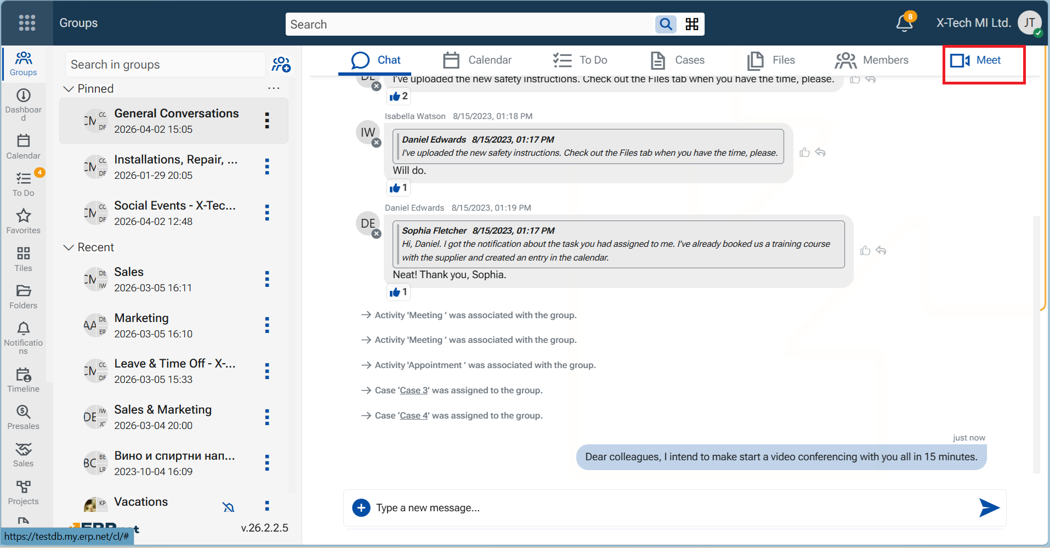The height and width of the screenshot is (548, 1050).
Task: Open the 'Case 3' link
Action: [x=413, y=391]
